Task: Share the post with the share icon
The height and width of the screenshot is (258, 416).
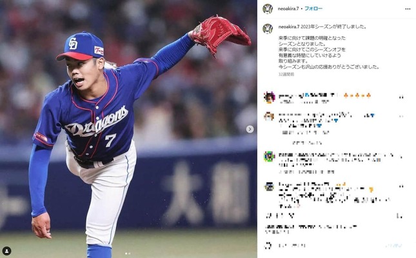Action: tap(292, 215)
